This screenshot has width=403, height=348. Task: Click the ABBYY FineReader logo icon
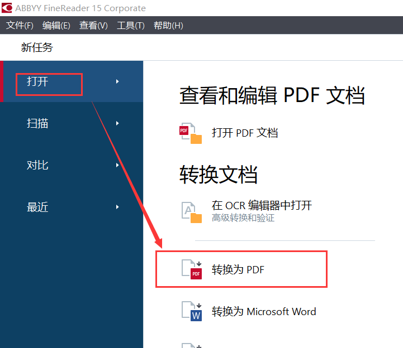7,8
